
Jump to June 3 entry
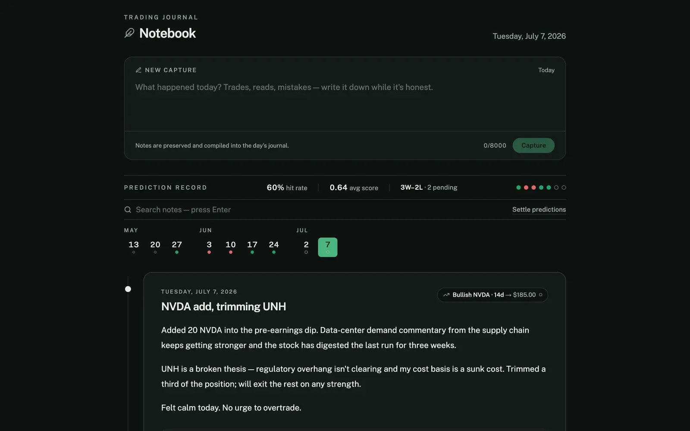(209, 247)
